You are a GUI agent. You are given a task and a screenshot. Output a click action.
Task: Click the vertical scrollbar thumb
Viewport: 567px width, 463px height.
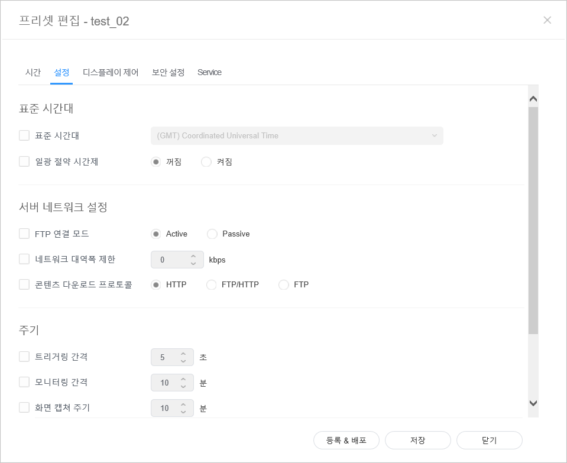tap(533, 219)
